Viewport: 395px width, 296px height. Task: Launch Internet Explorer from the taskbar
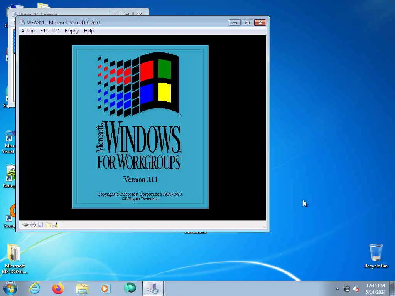pyautogui.click(x=34, y=288)
